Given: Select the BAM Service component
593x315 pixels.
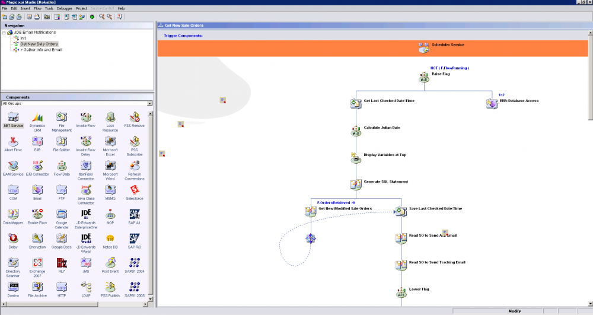Looking at the screenshot, I should [13, 168].
